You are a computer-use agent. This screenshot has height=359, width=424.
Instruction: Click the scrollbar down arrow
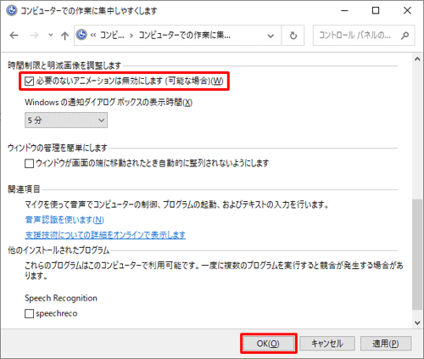[417, 323]
